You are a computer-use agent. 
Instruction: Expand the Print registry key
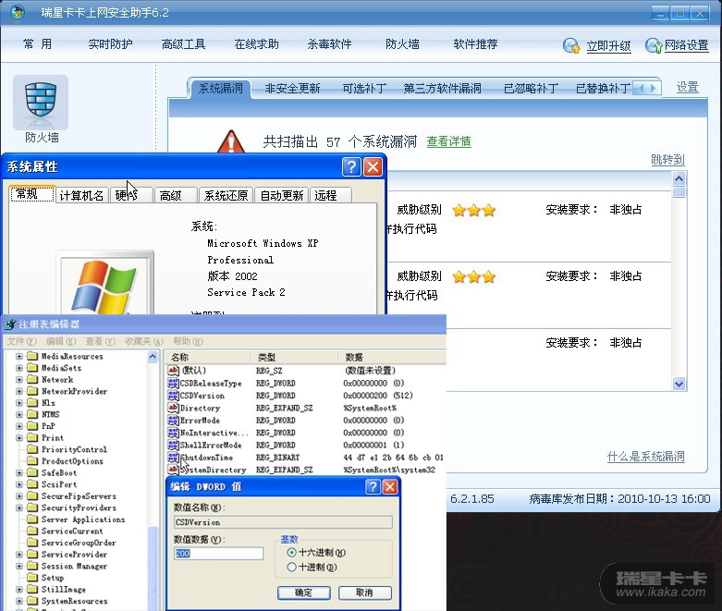point(19,437)
